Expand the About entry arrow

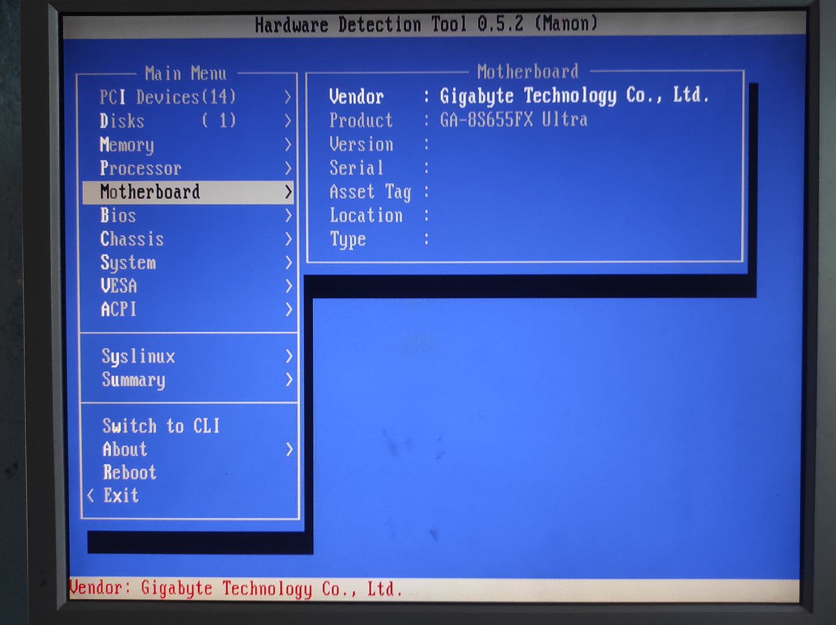point(289,450)
